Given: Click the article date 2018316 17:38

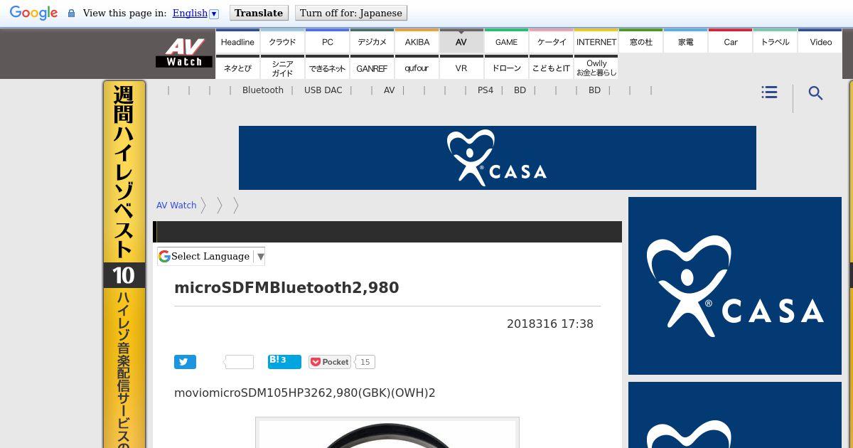Looking at the screenshot, I should [550, 324].
